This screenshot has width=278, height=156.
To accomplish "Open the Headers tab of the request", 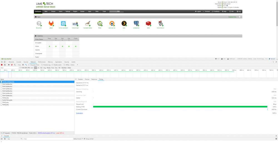I will pyautogui.click(x=80, y=79).
